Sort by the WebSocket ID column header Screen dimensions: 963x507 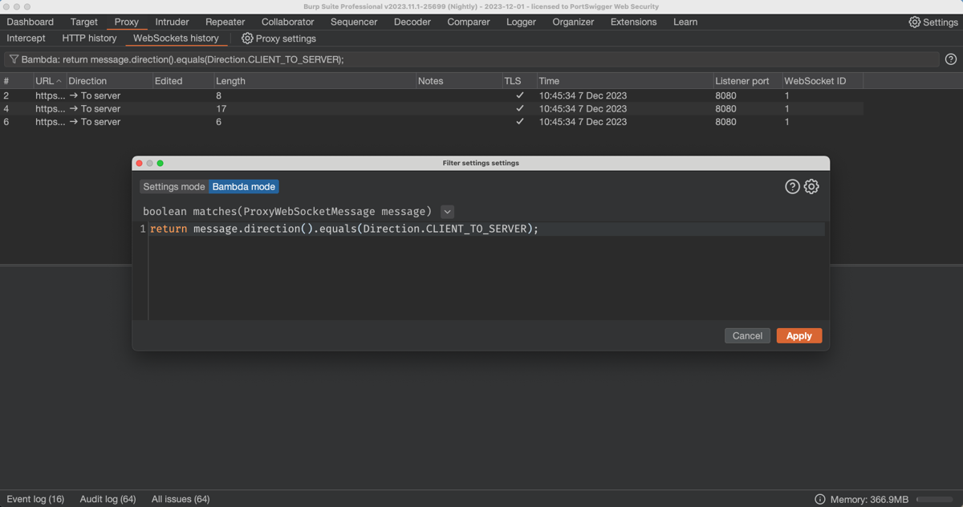[823, 81]
